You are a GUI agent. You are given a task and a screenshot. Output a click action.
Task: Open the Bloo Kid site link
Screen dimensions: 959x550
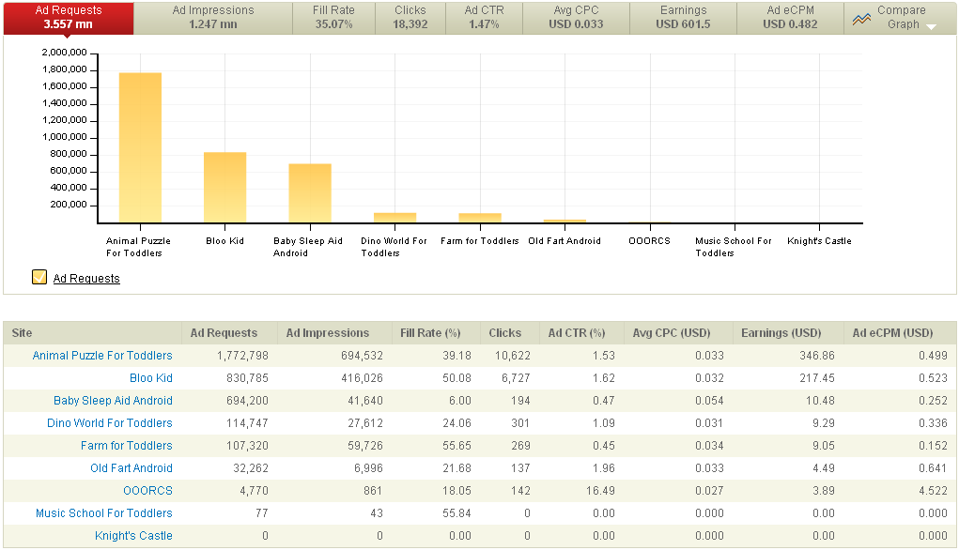tap(150, 378)
